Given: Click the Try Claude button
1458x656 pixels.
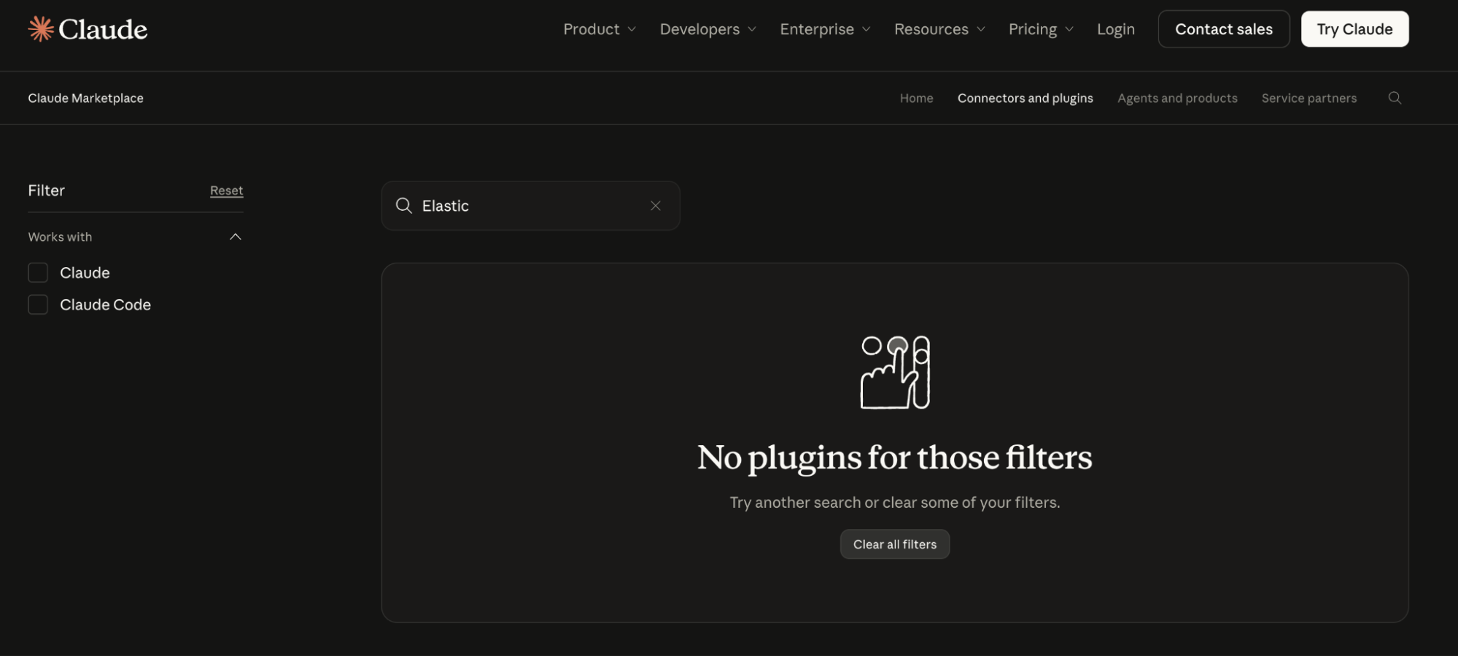Looking at the screenshot, I should (1354, 29).
